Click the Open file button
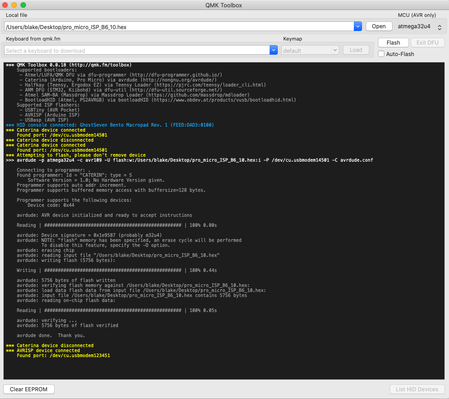The height and width of the screenshot is (399, 449). (378, 26)
